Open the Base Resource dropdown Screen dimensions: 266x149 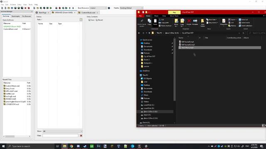pos(98,8)
